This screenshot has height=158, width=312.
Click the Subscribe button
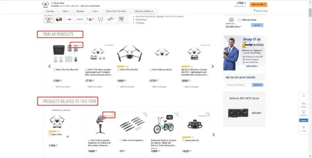click(x=257, y=85)
